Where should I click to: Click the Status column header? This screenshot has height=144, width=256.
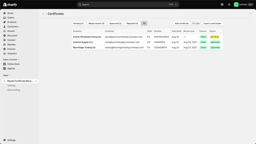[212, 31]
